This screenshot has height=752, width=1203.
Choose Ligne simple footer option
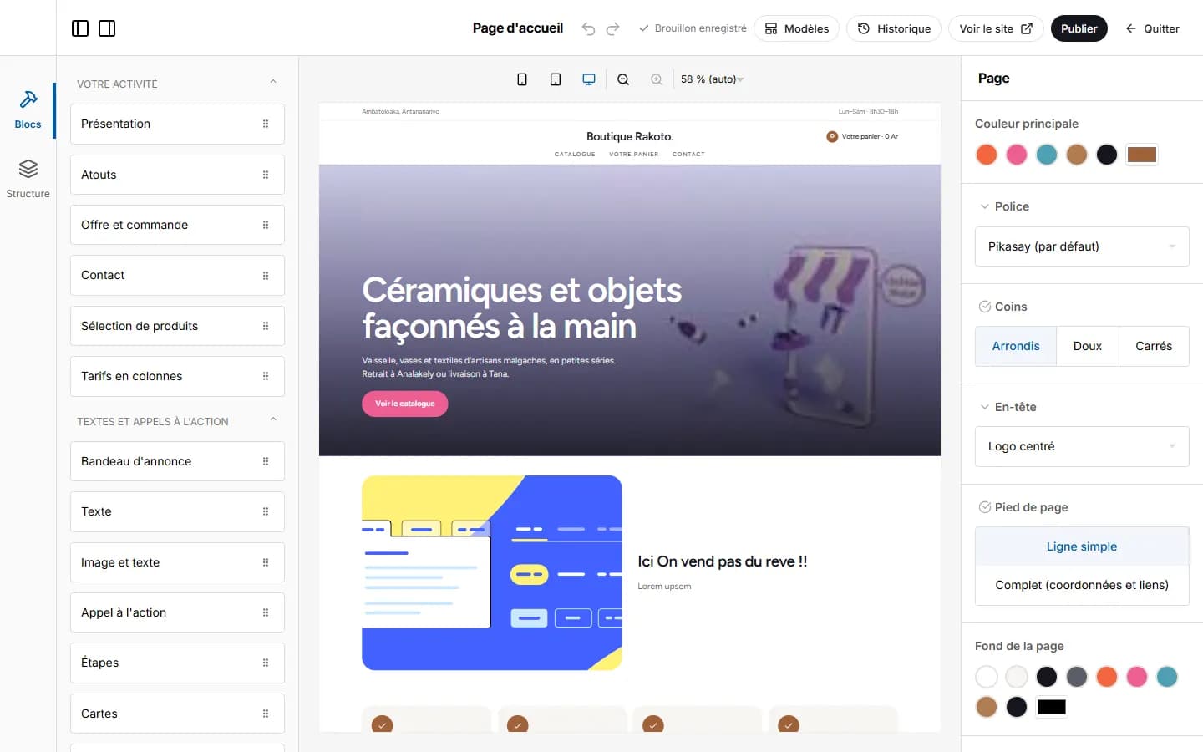tap(1082, 546)
